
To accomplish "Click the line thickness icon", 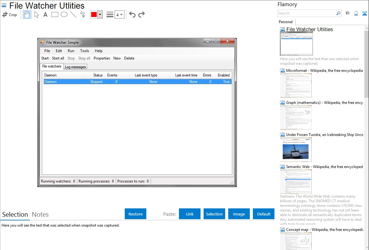I will 110,14.
